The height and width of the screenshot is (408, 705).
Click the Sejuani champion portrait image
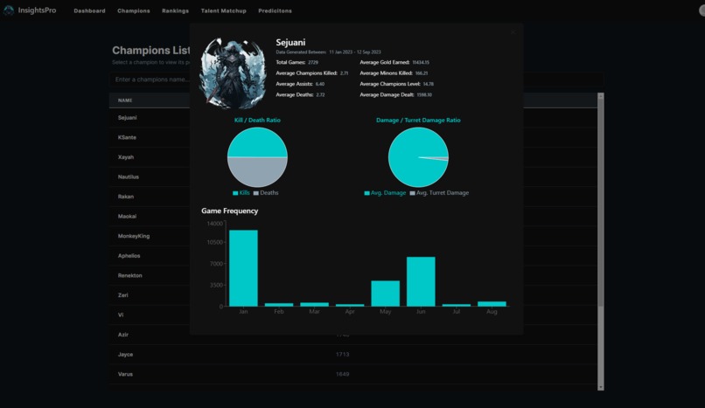[233, 73]
